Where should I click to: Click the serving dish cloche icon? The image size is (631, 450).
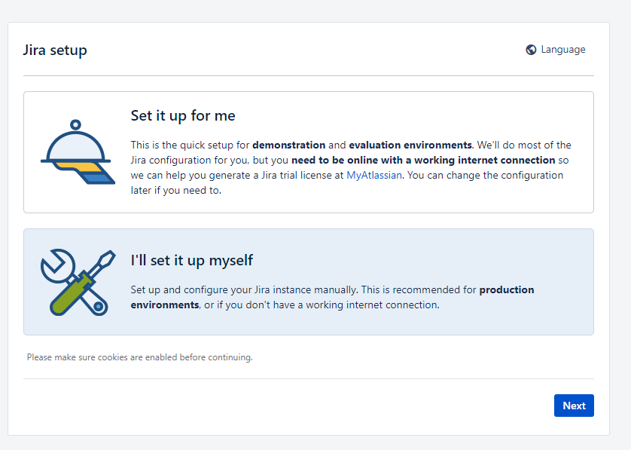(x=78, y=152)
